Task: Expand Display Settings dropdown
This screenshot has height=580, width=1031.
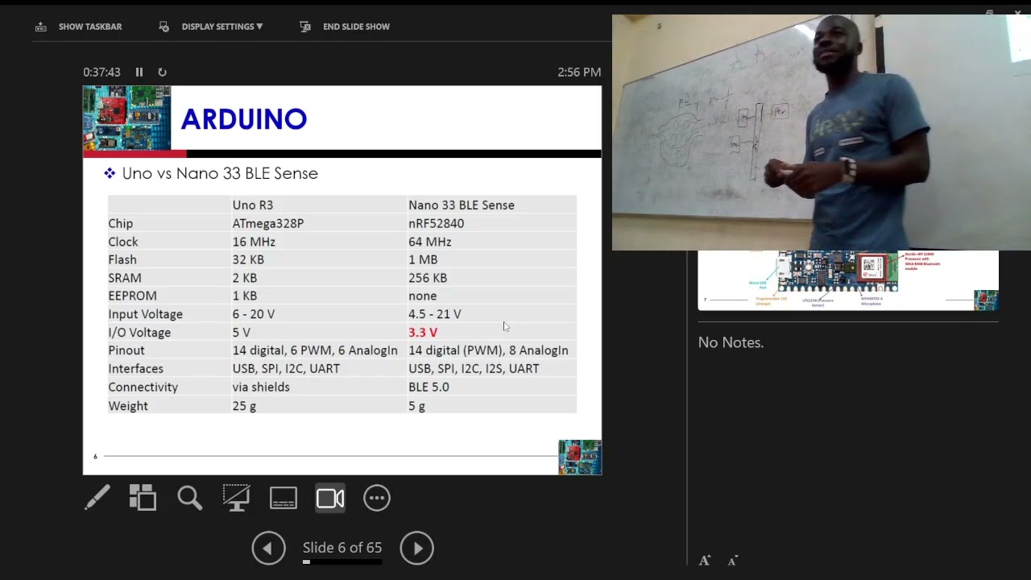Action: tap(211, 27)
